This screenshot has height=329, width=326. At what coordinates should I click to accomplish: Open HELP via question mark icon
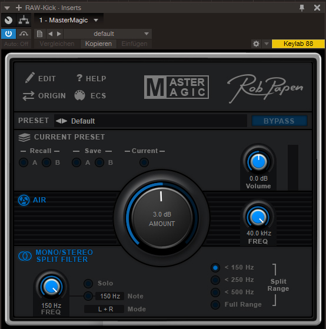pyautogui.click(x=79, y=78)
